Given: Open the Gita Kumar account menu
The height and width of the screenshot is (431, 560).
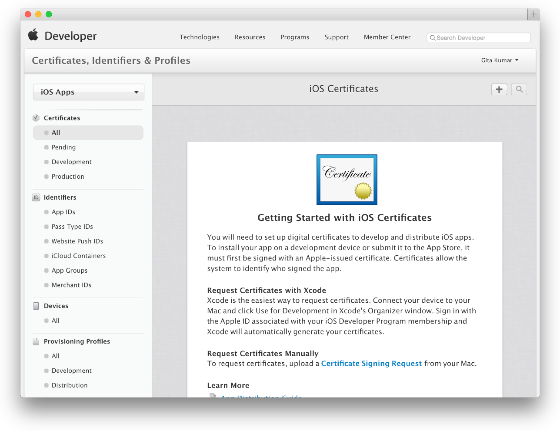Looking at the screenshot, I should coord(500,60).
